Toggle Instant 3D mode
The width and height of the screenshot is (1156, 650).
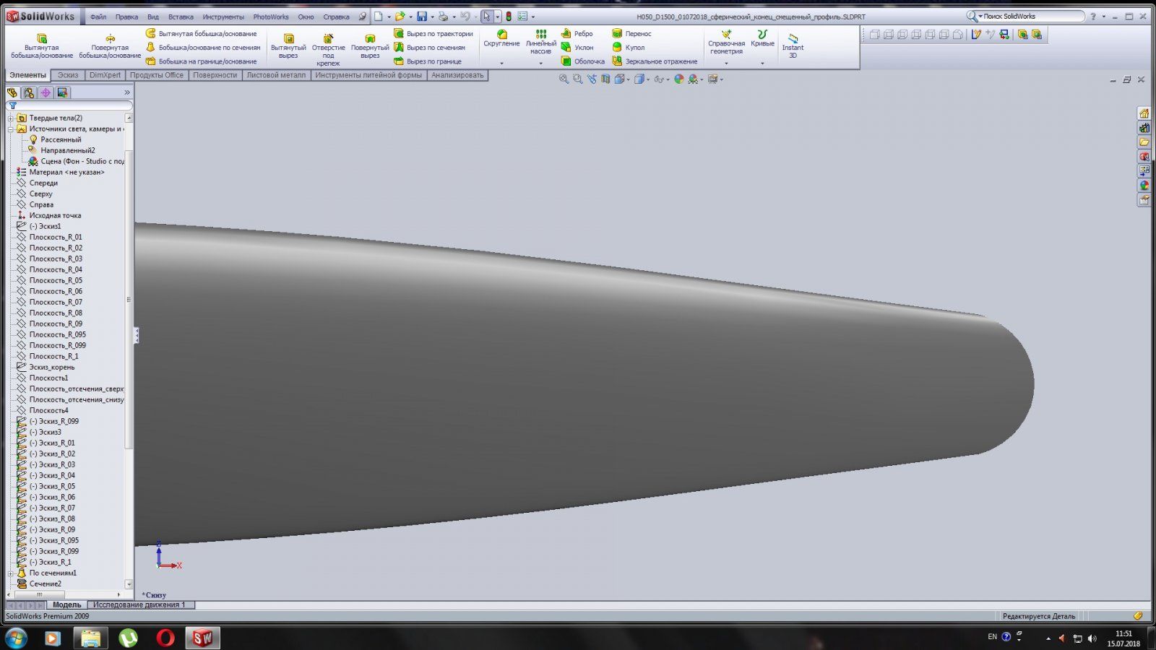point(793,45)
